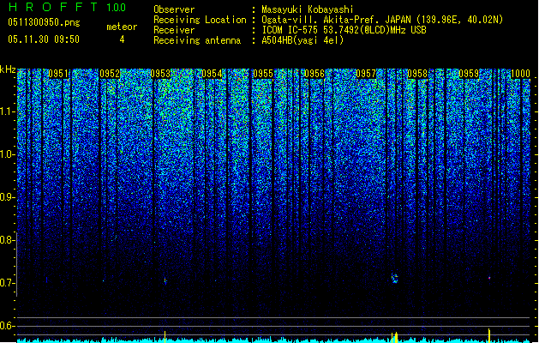Click the red echo dot near 0959
This screenshot has height=343, width=539.
489,278
